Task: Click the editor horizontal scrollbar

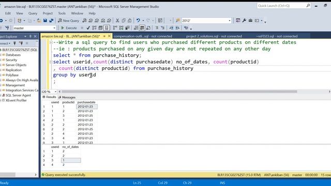Action: point(179,91)
